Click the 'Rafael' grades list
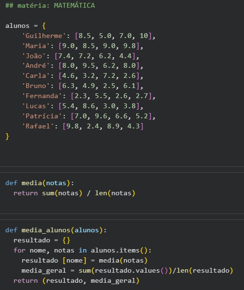The image size is (244, 290). click(x=103, y=126)
